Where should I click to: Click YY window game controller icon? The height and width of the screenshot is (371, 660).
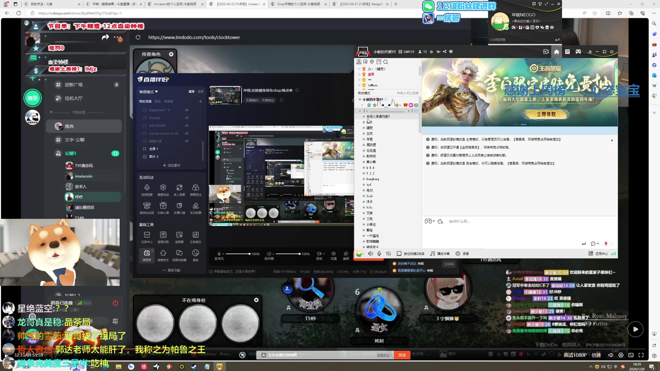[x=578, y=52]
